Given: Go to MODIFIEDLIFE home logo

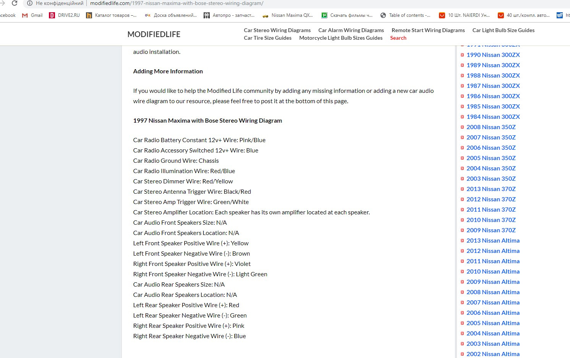Looking at the screenshot, I should pos(154,34).
